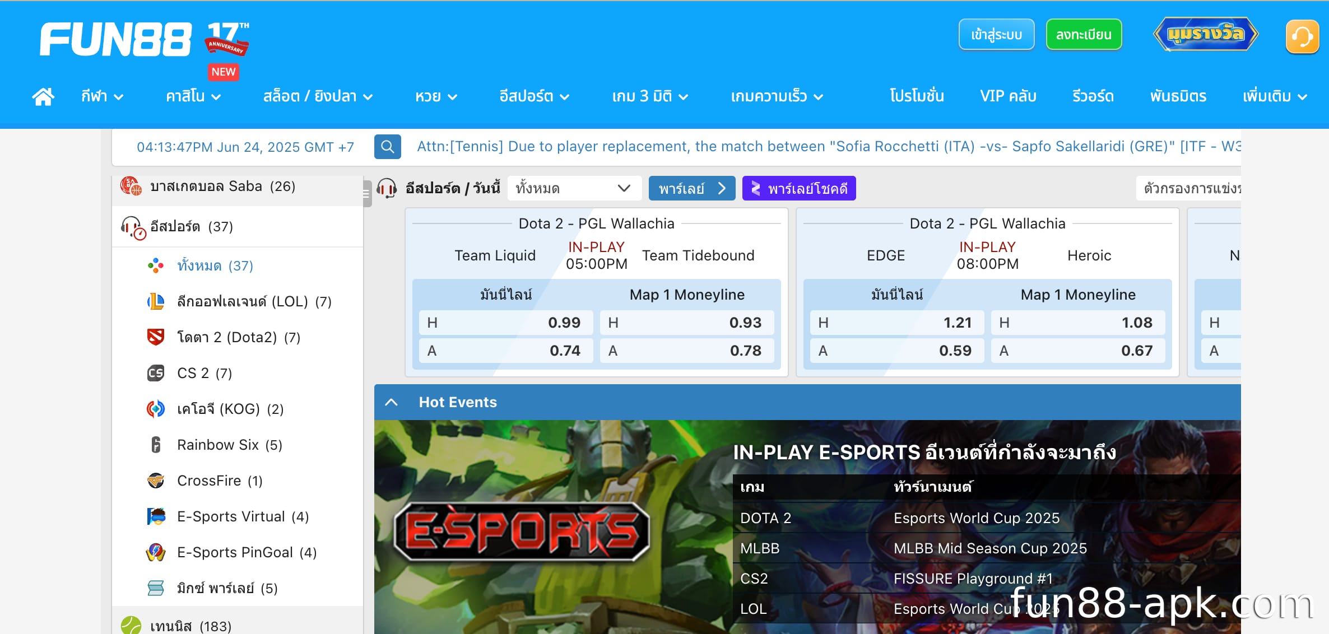The image size is (1329, 634).
Task: Click the esports headset icon in sidebar
Action: pyautogui.click(x=133, y=227)
